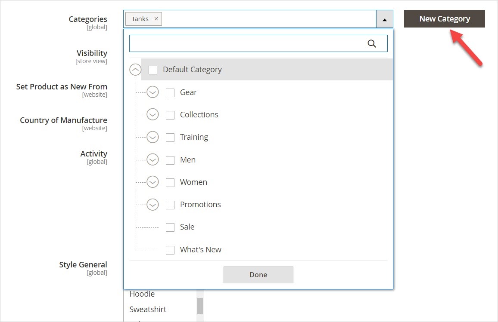Create a New Category
The image size is (498, 322).
click(444, 18)
